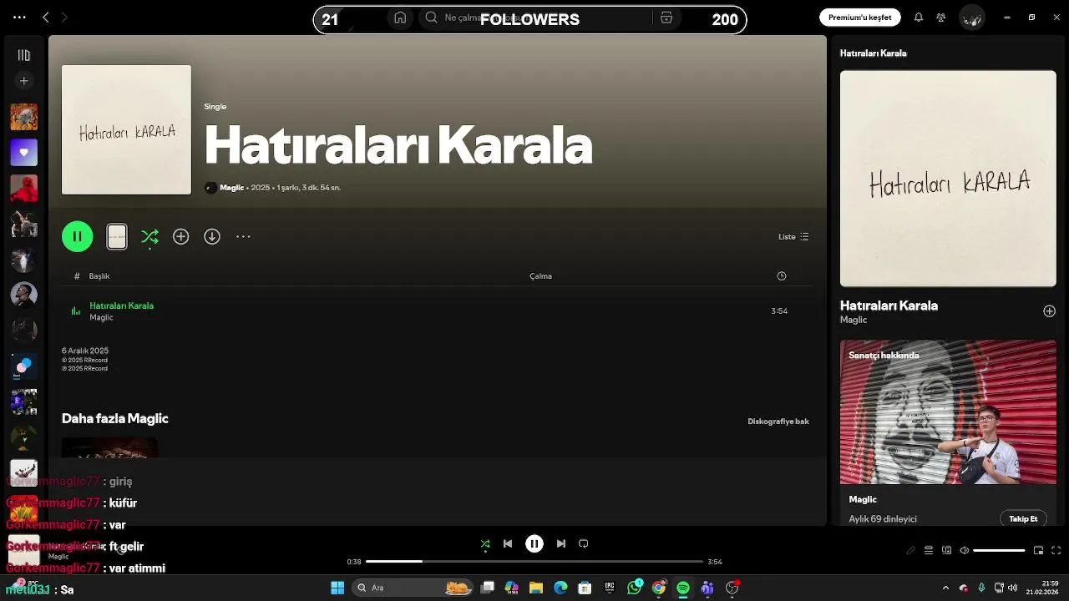The width and height of the screenshot is (1069, 601).
Task: Open the mini player icon
Action: tap(1039, 551)
